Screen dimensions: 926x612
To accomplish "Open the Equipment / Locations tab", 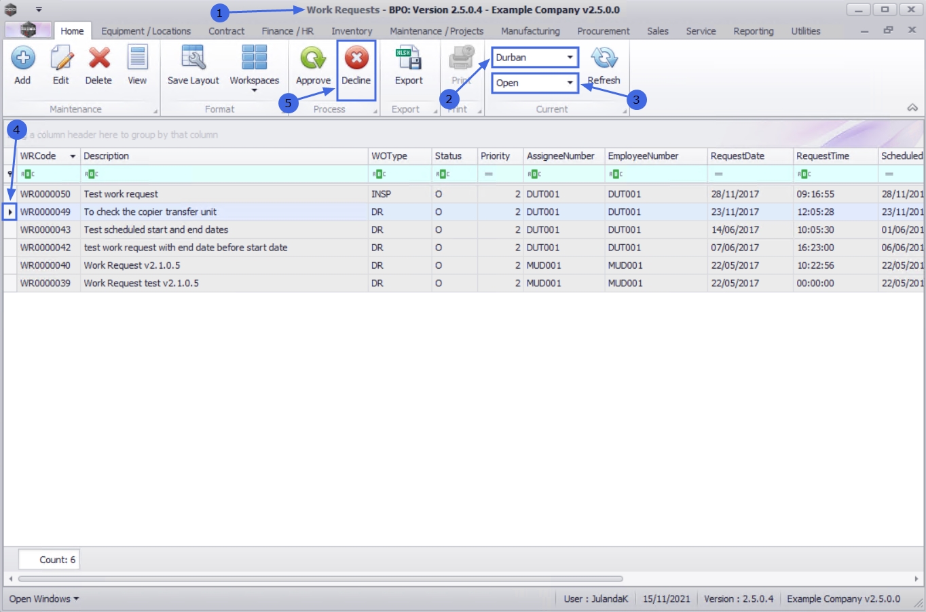I will click(x=146, y=31).
